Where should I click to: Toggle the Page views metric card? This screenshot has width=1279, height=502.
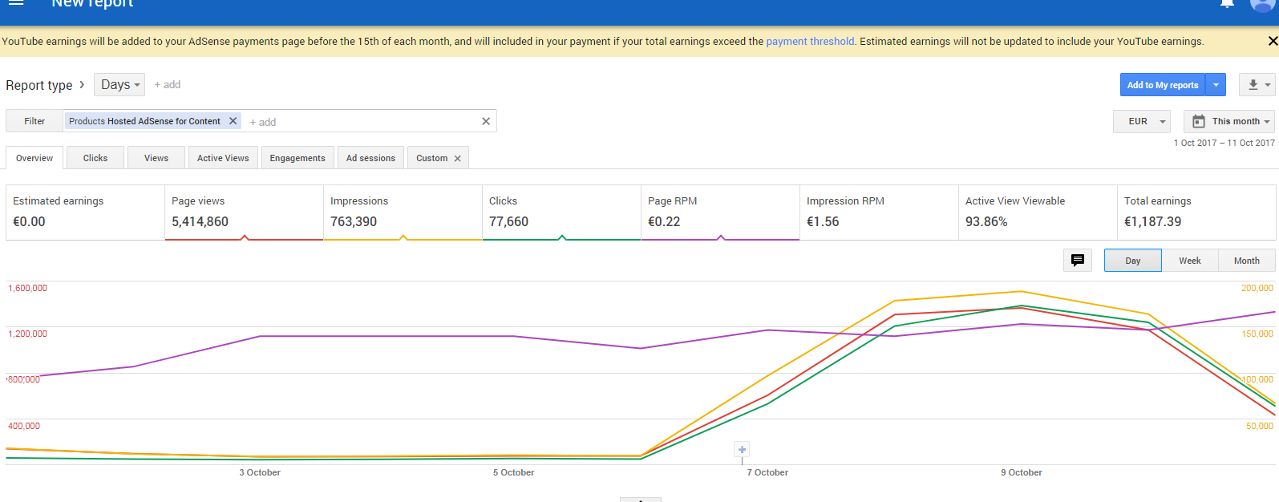[x=244, y=213]
